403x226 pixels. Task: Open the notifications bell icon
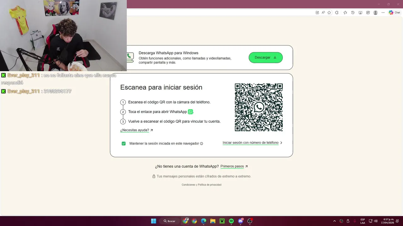pos(398,221)
